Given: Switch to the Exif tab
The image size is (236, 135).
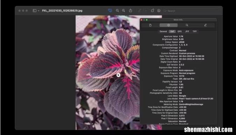Looking at the screenshot, I should [x=172, y=31].
